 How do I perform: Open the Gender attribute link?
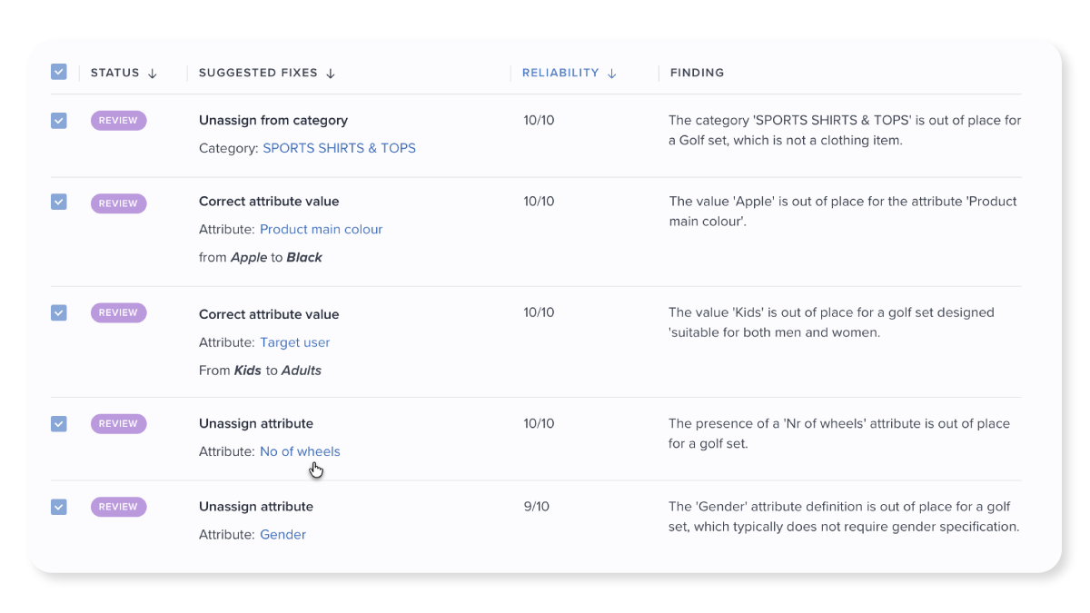[282, 535]
